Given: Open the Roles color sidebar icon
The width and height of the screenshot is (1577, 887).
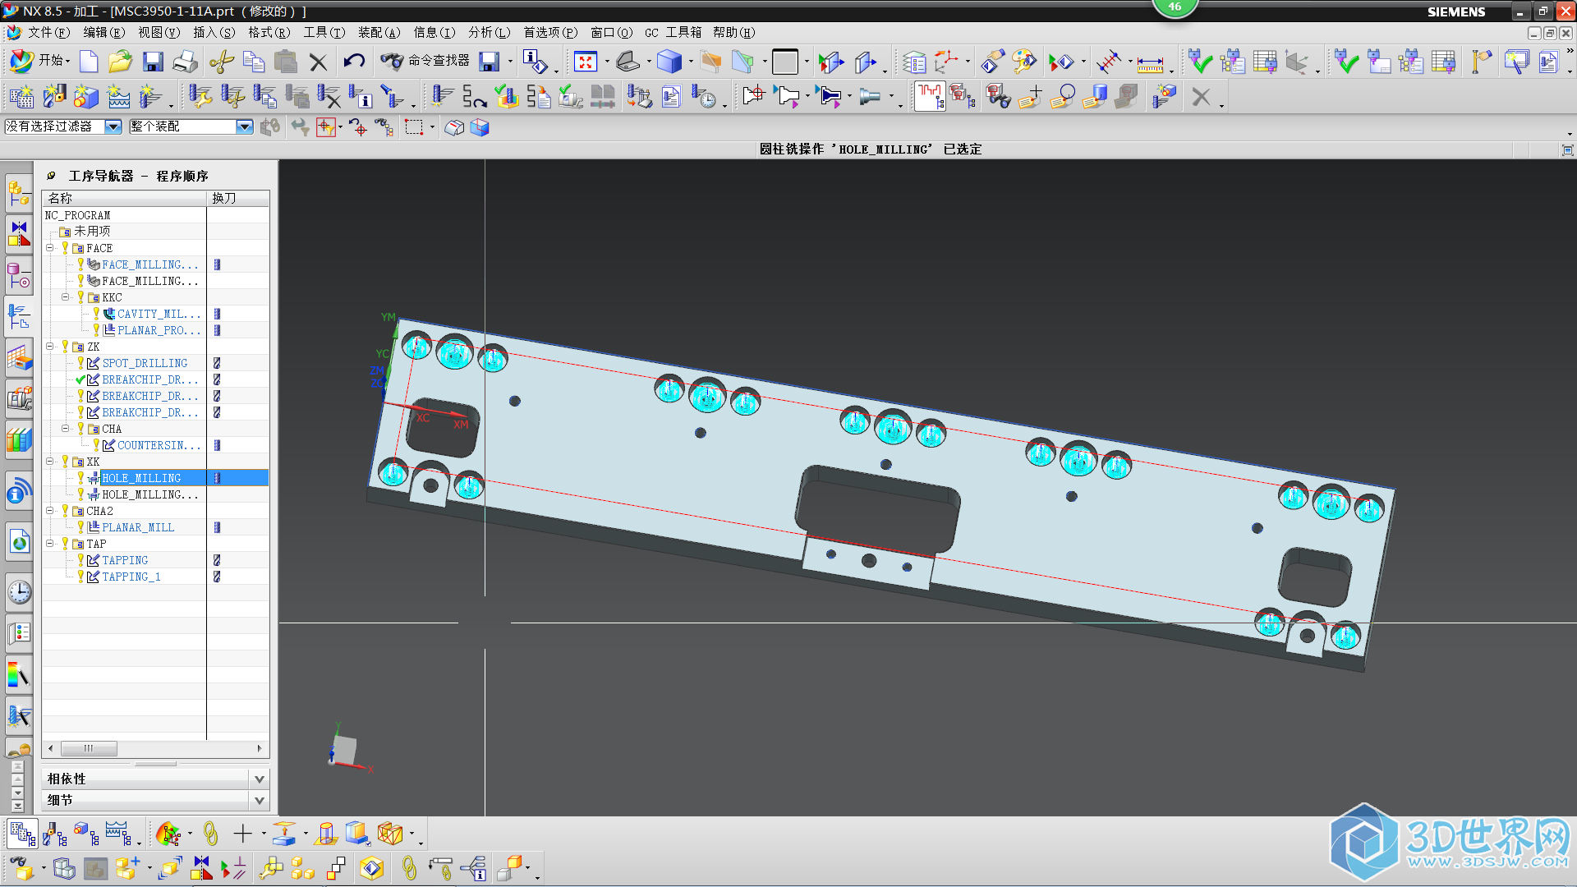Looking at the screenshot, I should tap(20, 675).
